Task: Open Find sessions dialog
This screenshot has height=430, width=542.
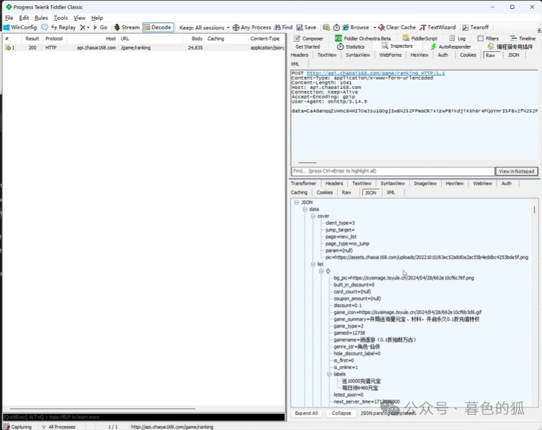Action: (283, 27)
